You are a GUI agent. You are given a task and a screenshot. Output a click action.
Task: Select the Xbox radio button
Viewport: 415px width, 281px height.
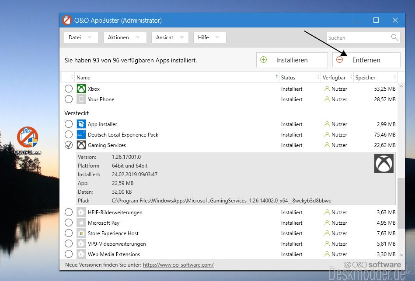(69, 89)
